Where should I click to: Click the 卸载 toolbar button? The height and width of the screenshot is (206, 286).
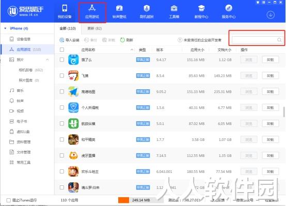tap(108, 40)
